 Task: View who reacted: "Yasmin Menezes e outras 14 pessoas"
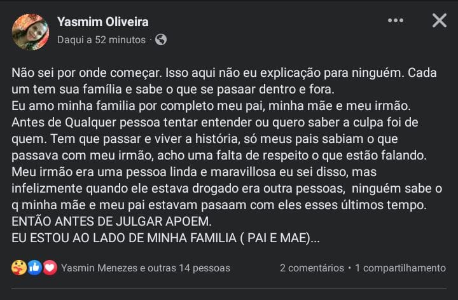click(x=146, y=268)
